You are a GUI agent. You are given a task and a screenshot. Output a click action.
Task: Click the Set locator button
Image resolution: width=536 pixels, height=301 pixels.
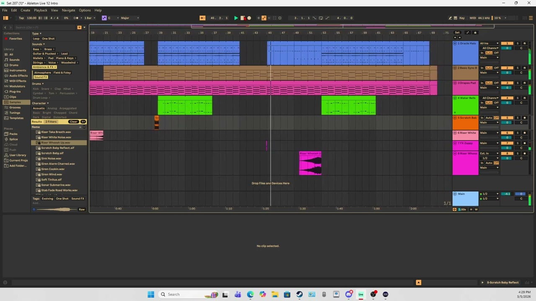(x=457, y=33)
